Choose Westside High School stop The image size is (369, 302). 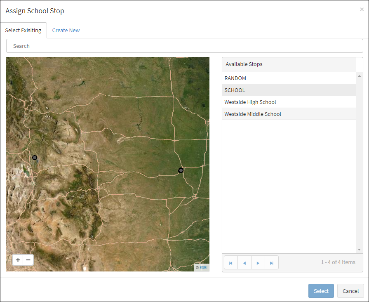pyautogui.click(x=289, y=102)
